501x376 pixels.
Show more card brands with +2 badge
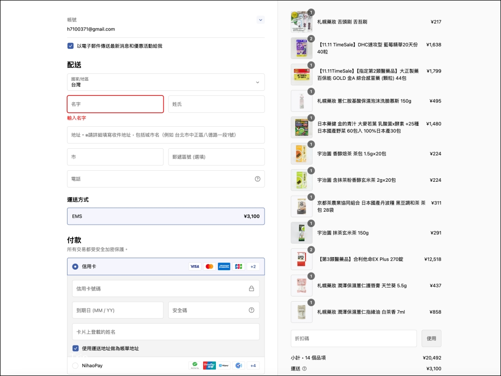pos(253,267)
